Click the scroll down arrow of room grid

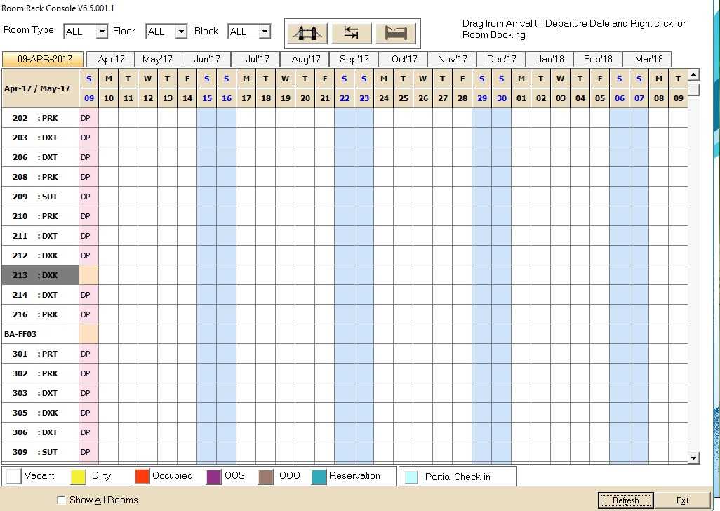pyautogui.click(x=694, y=458)
